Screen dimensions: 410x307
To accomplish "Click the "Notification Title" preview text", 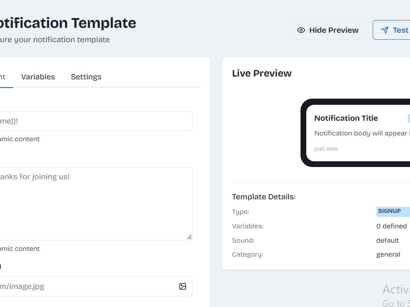I will pos(346,118).
